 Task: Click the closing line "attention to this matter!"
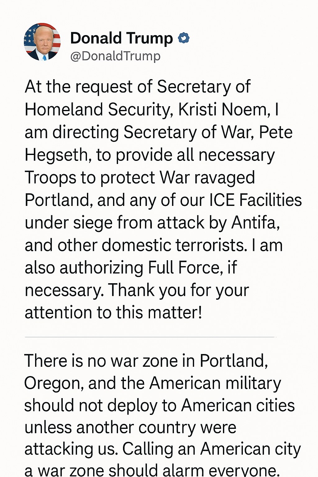[x=113, y=313]
